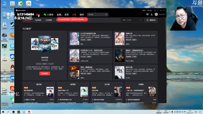Click the microphone icon in system tray
The height and width of the screenshot is (114, 203).
[172, 112]
